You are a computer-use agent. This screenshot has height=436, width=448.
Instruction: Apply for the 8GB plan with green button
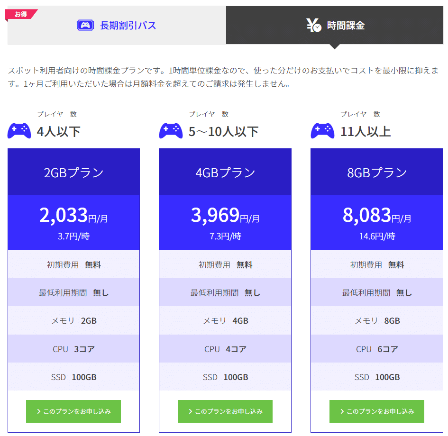pos(377,411)
